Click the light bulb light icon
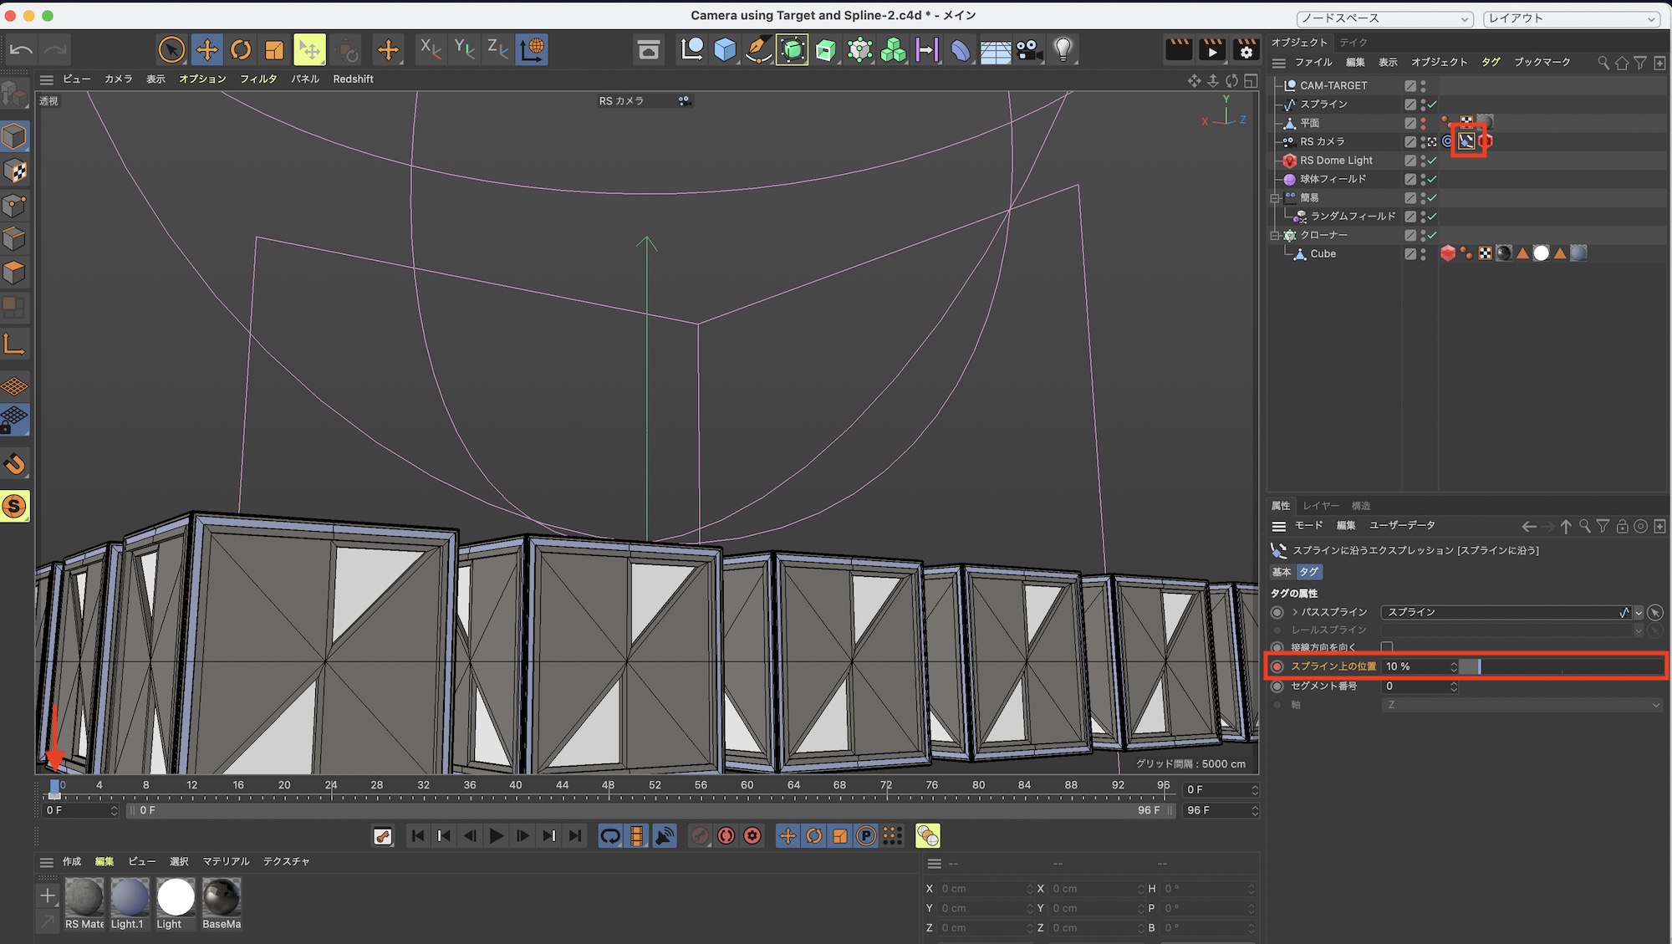The width and height of the screenshot is (1672, 944). click(1063, 49)
